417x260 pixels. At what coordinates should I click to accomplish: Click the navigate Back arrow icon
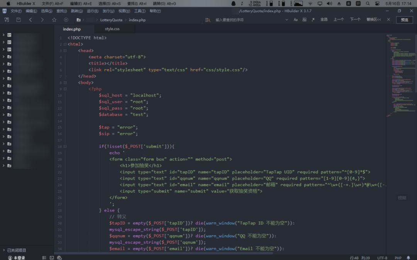pos(31,20)
